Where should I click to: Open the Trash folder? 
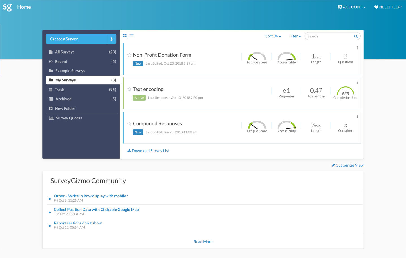[83, 90]
